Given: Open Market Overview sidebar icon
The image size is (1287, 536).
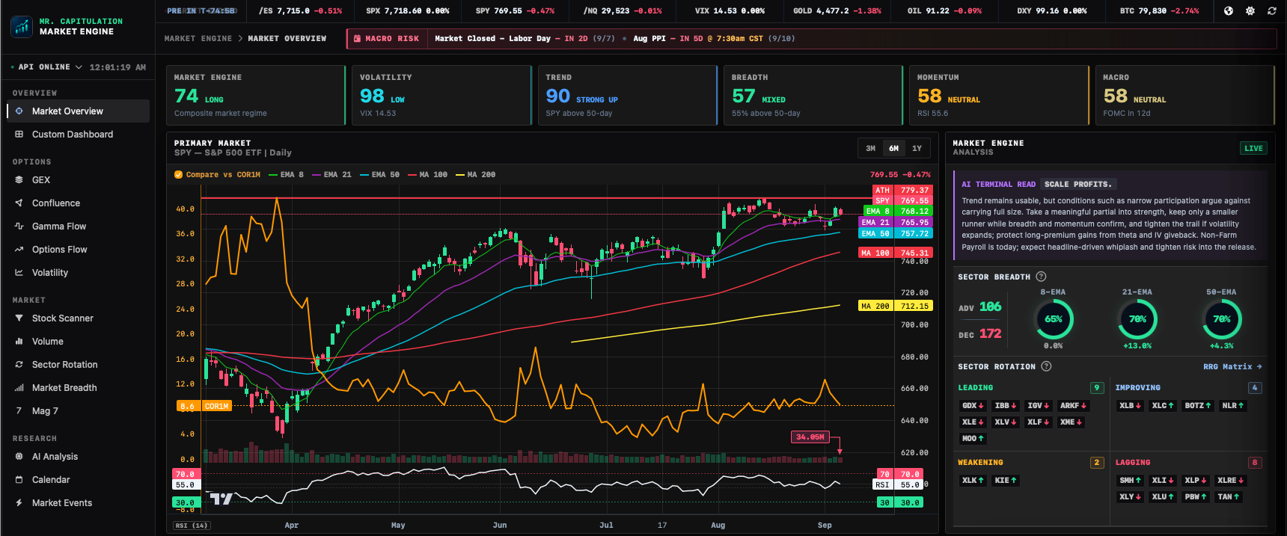Looking at the screenshot, I should 19,111.
